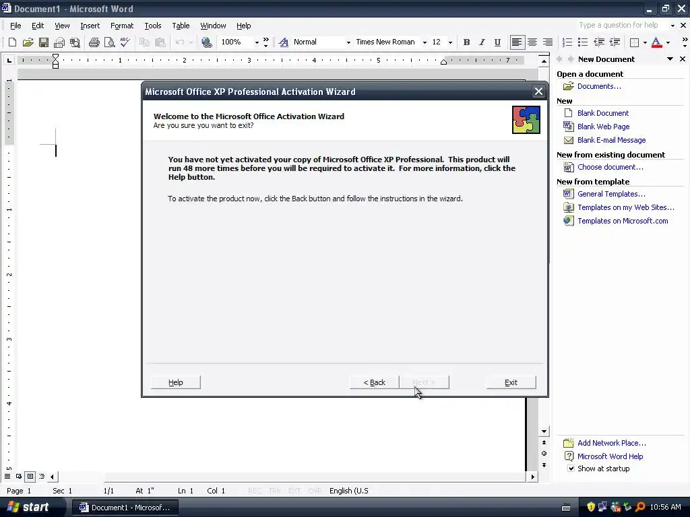The height and width of the screenshot is (517, 690).
Task: Click the Web toolbar globe icon
Action: tap(206, 42)
